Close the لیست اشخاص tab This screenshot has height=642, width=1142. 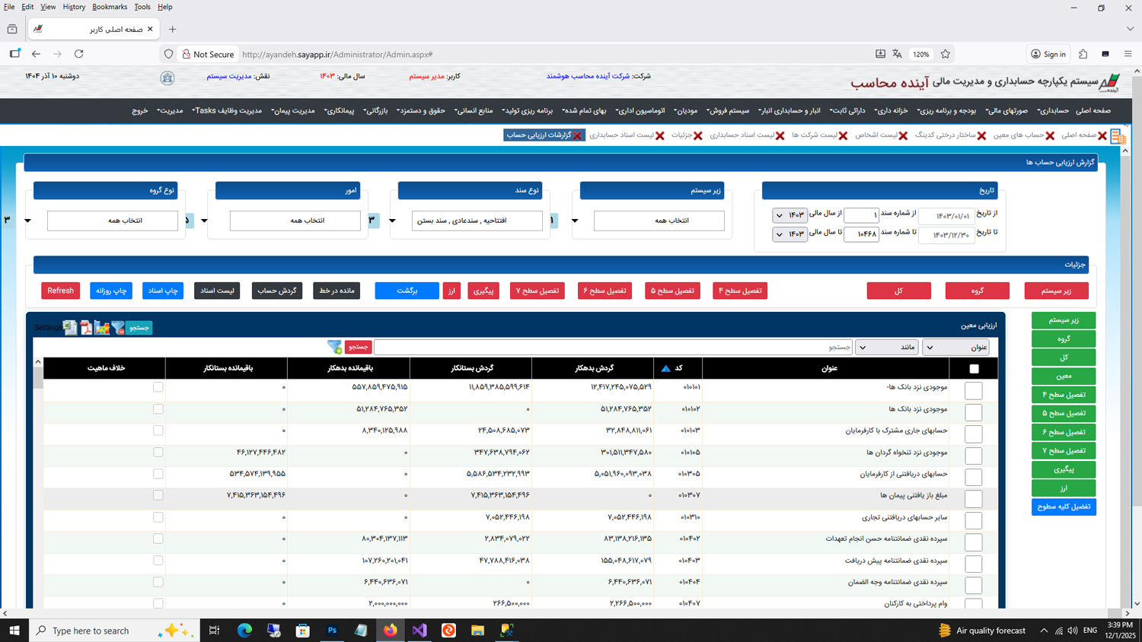[x=903, y=135]
